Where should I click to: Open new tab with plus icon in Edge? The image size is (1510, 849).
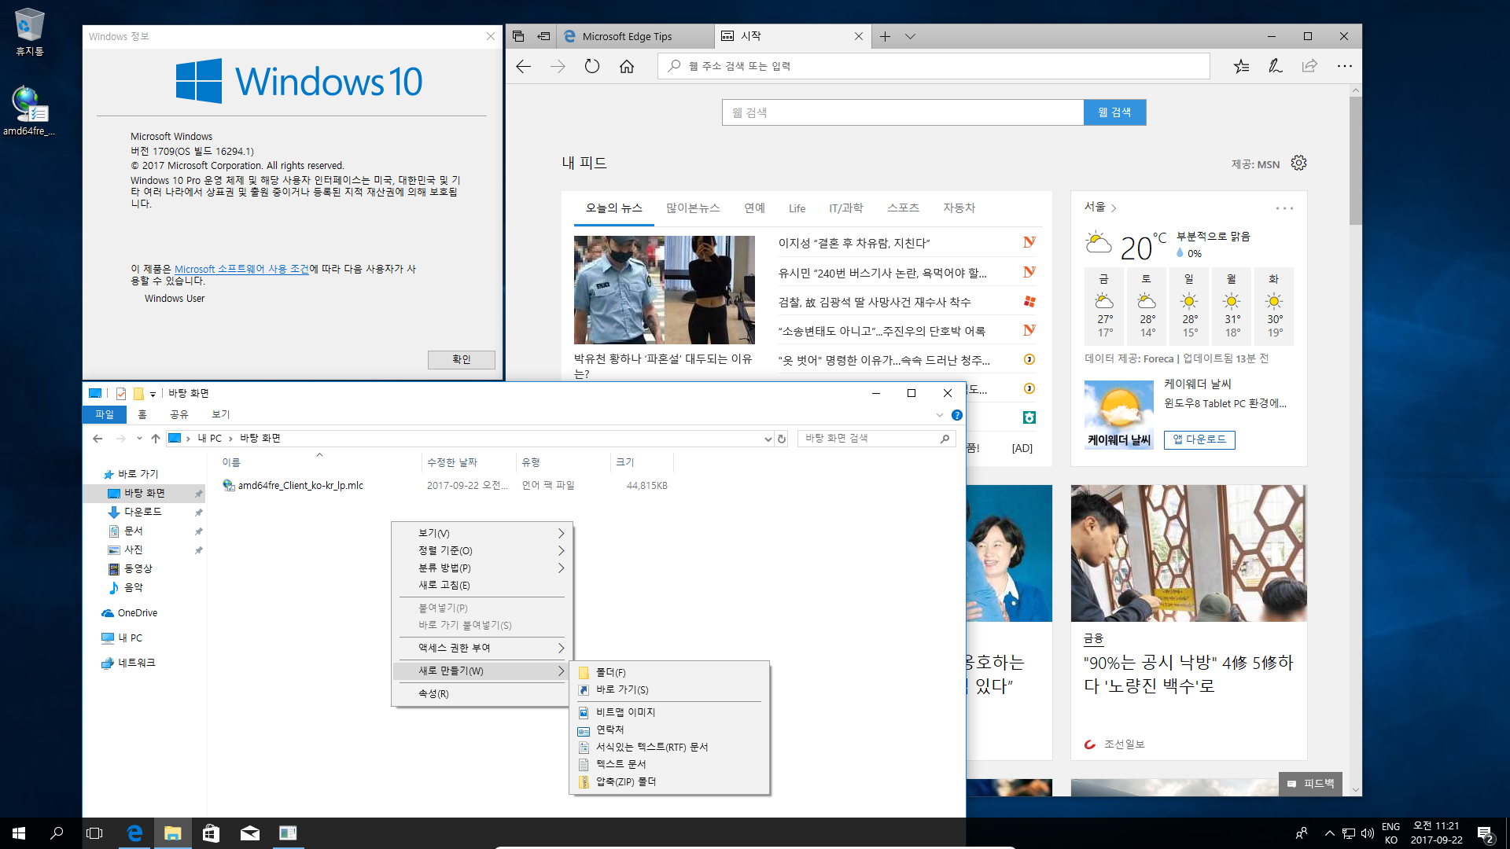coord(885,36)
